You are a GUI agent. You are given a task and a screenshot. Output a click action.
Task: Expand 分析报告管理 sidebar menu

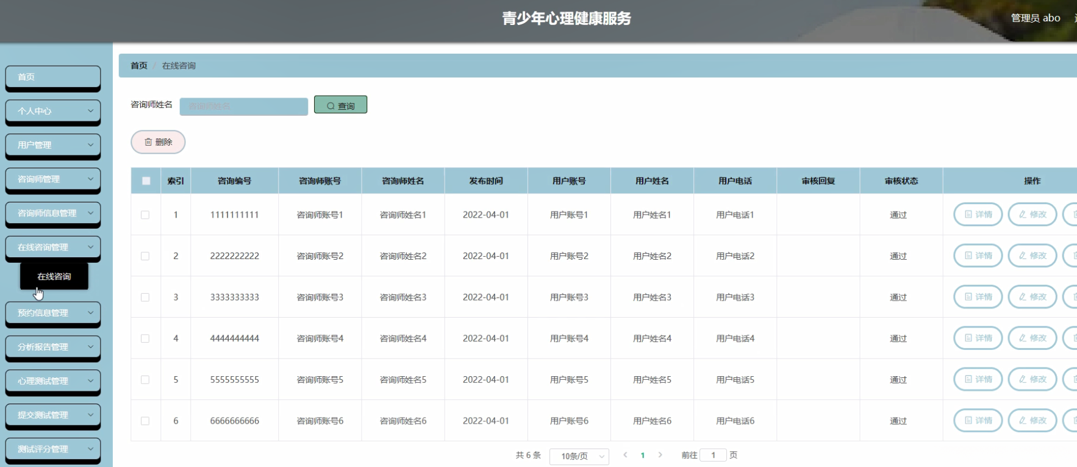(53, 347)
